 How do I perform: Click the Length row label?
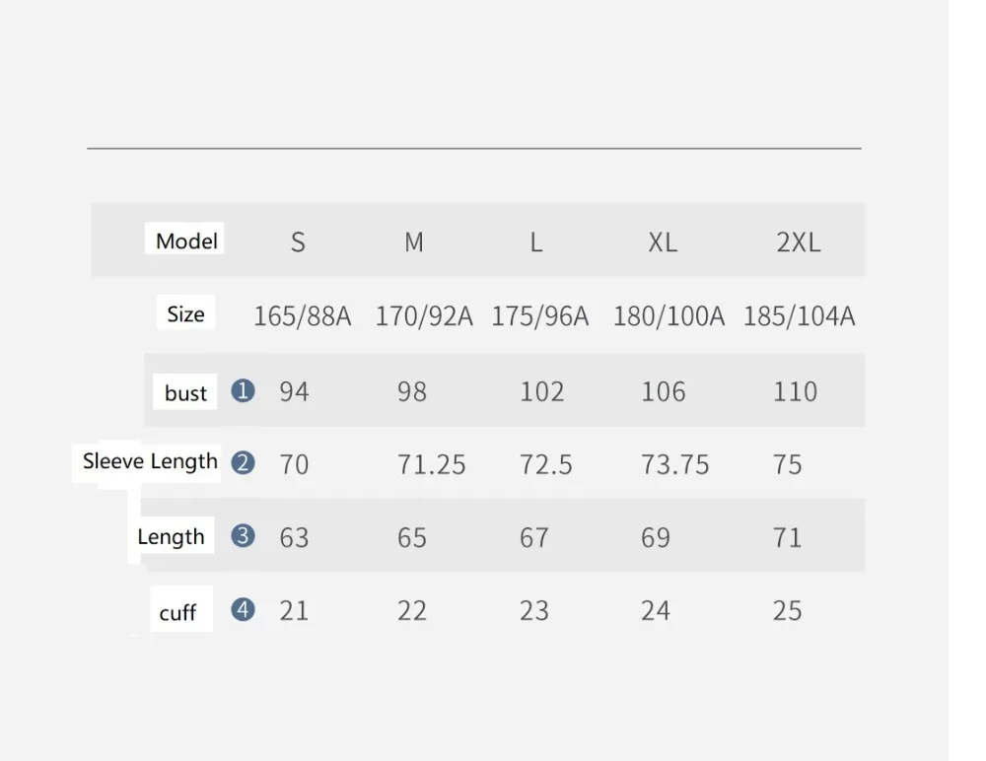click(171, 537)
